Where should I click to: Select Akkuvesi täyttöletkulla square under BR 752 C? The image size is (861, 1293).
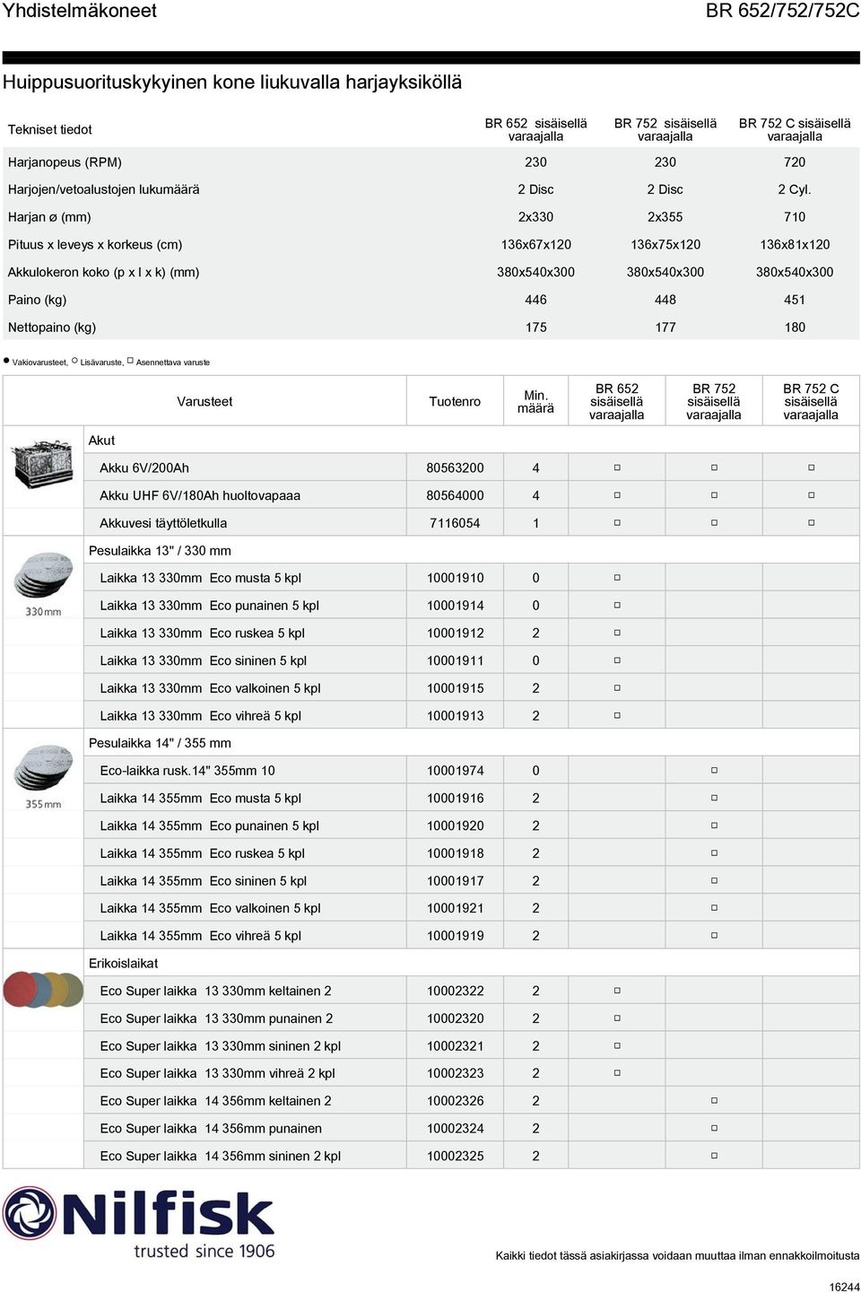tap(811, 523)
